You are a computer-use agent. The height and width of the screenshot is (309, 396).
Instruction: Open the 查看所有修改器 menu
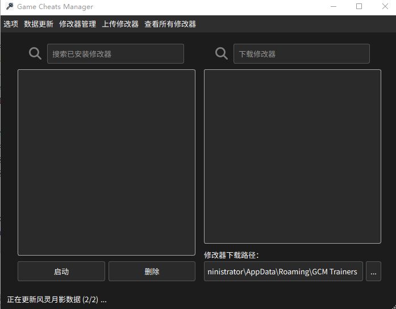170,24
